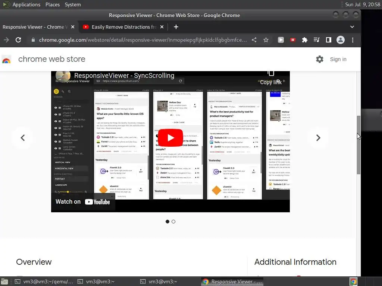This screenshot has width=382, height=286.
Task: Click Responsive Viewer taskbar window button
Action: click(232, 282)
